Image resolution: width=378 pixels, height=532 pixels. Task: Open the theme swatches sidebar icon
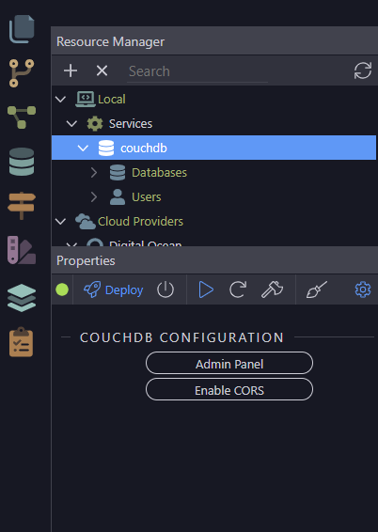pos(22,250)
